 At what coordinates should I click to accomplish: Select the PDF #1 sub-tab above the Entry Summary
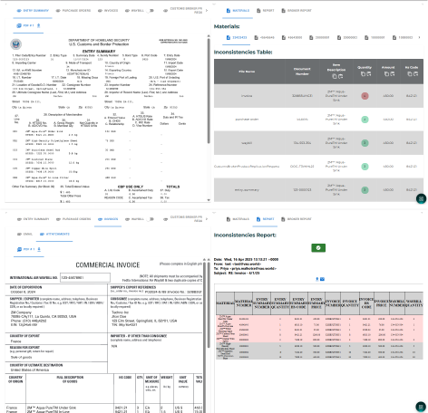pyautogui.click(x=25, y=25)
